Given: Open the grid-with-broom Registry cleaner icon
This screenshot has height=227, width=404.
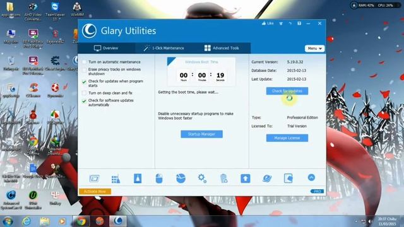Looking at the screenshot, I should [116, 178].
